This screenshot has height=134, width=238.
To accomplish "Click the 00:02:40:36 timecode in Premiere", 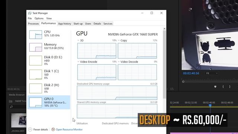I will [x=191, y=73].
